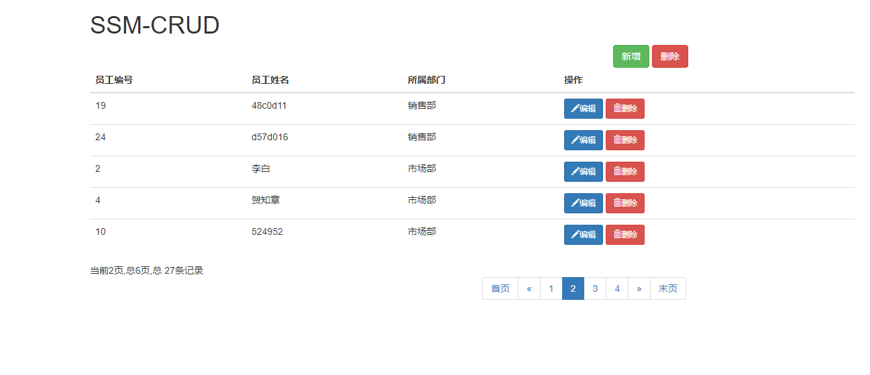
Task: Delete employee 524952 record
Action: [x=624, y=235]
